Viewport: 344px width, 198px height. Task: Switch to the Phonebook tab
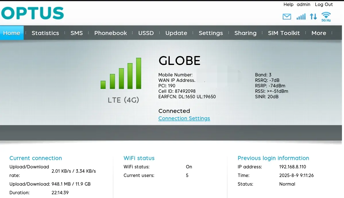tap(111, 33)
